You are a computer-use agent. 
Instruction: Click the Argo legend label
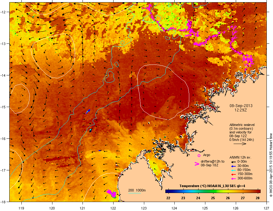pyautogui.click(x=207, y=155)
